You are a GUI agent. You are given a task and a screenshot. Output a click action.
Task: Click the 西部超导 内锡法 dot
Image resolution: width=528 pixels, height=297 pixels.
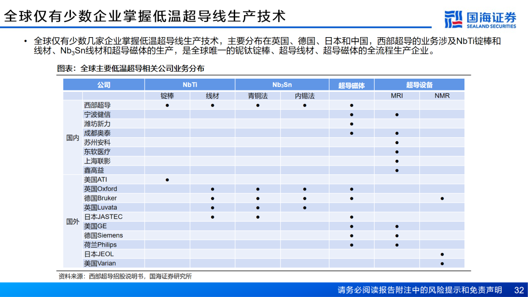(305, 106)
